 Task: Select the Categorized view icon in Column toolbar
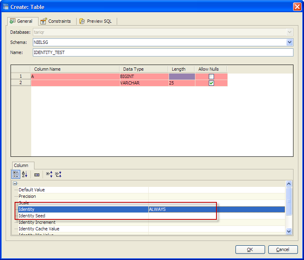[16, 174]
